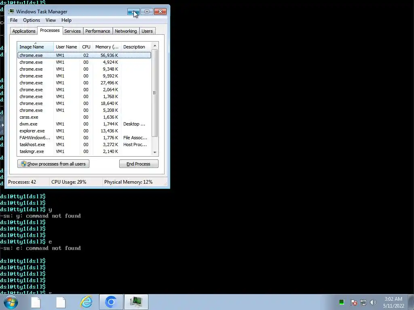This screenshot has width=414, height=310.
Task: Open the second blank document taskbar icon
Action: (x=61, y=302)
